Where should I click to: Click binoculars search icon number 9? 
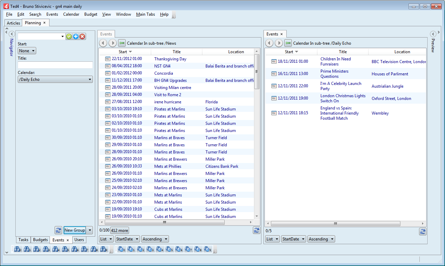(x=104, y=250)
